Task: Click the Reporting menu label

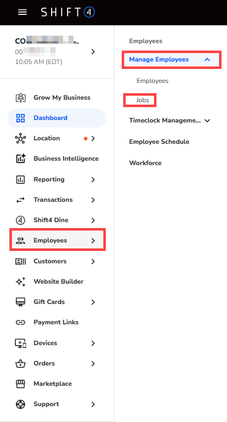Action: coord(49,179)
